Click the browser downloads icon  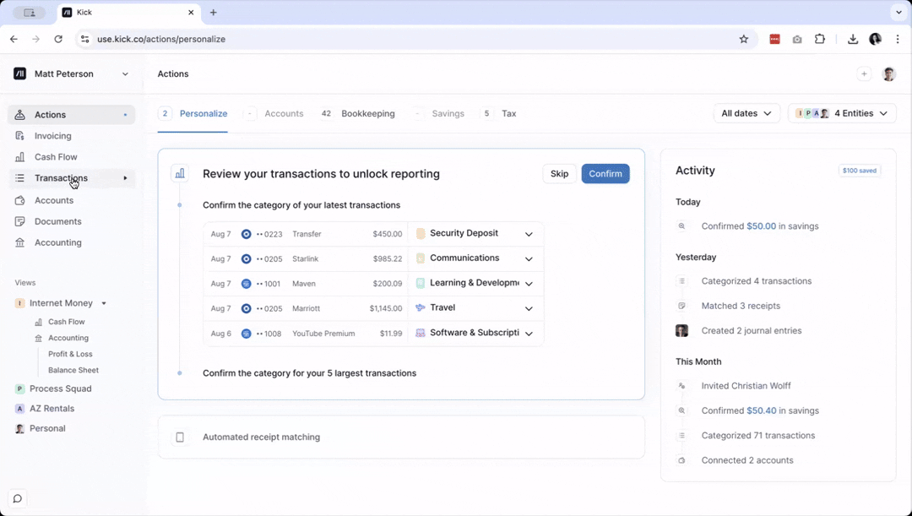tap(853, 39)
